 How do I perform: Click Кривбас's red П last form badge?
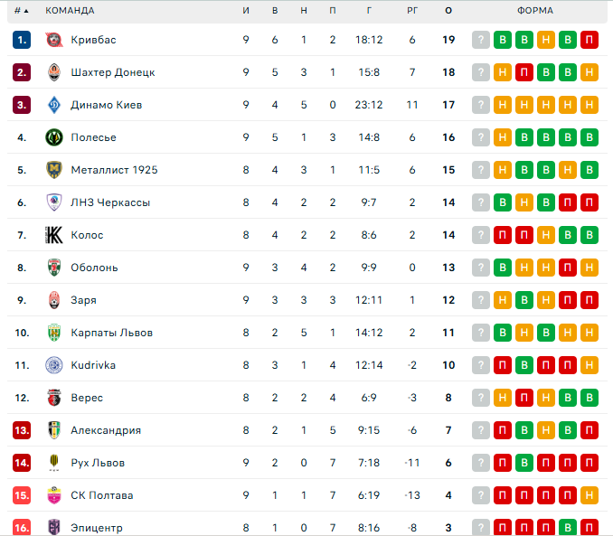(x=589, y=40)
